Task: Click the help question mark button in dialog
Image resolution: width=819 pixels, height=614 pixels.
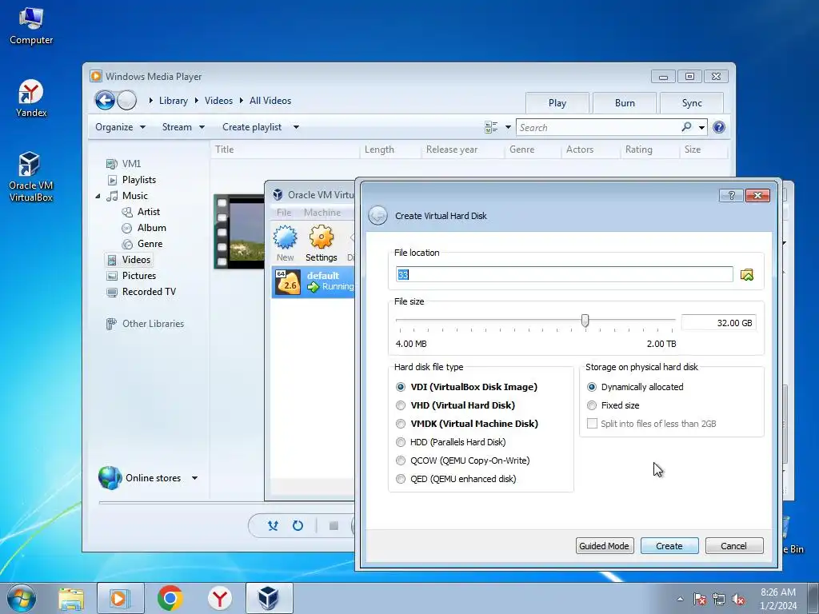Action: (731, 195)
